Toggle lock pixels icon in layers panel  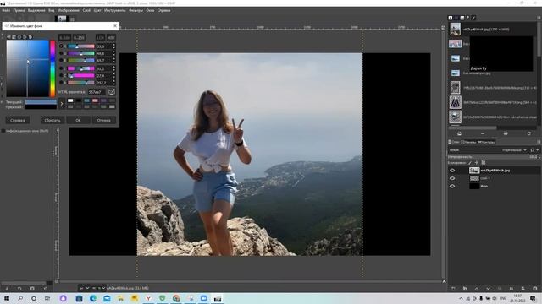(x=470, y=163)
